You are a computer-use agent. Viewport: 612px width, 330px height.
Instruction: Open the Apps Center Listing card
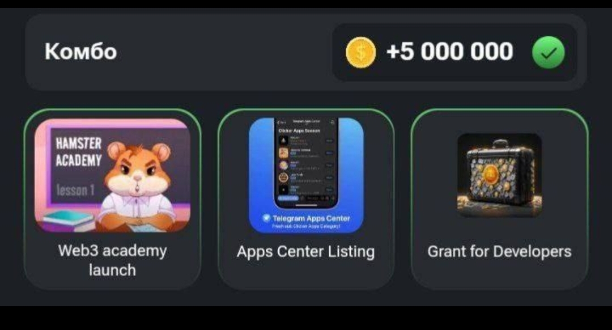tap(306, 199)
